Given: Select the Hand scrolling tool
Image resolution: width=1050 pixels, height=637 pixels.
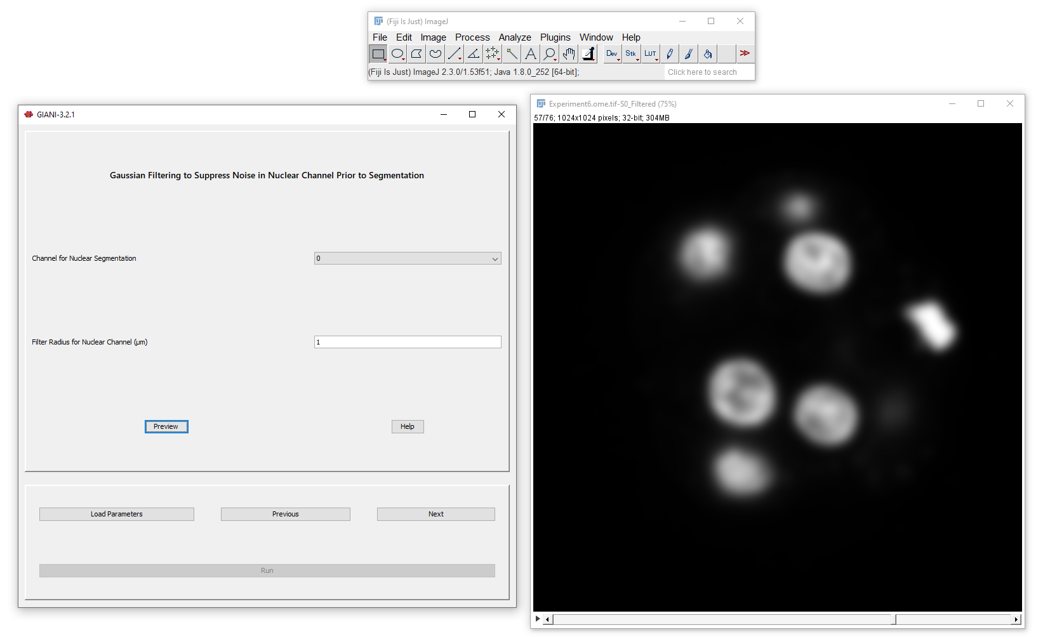Looking at the screenshot, I should 569,54.
